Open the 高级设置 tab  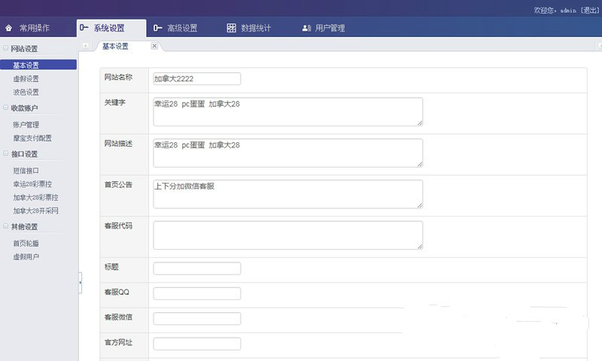(x=182, y=28)
